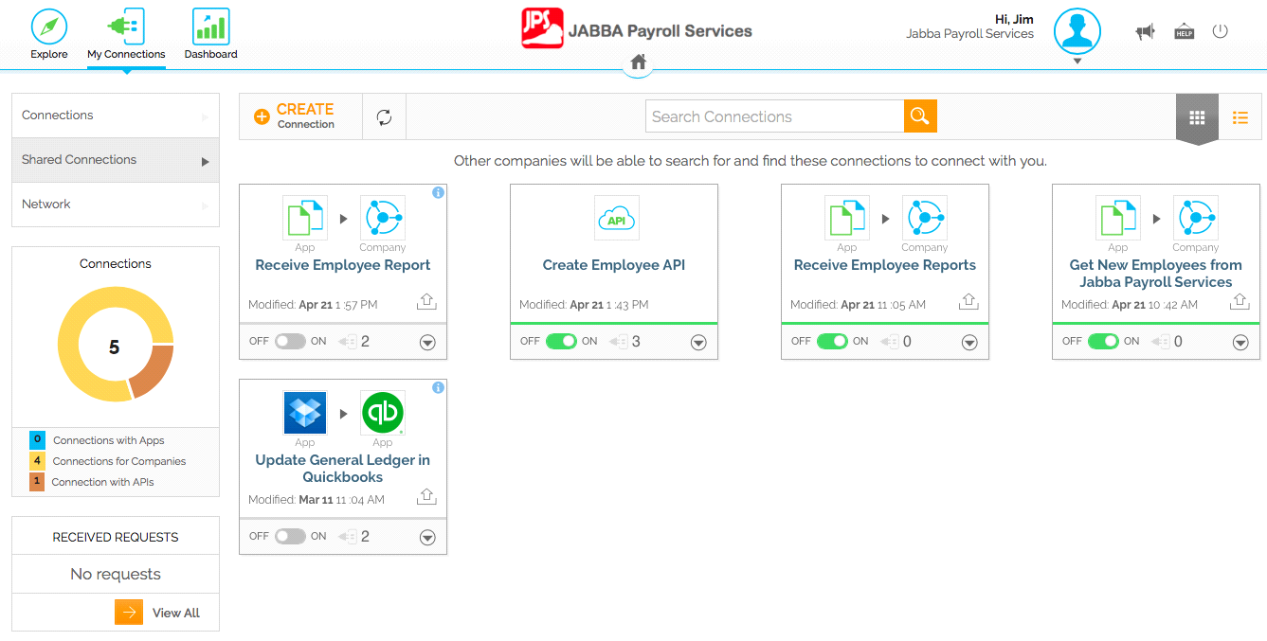Image resolution: width=1267 pixels, height=641 pixels.
Task: Click the Create Connection button
Action: click(295, 116)
